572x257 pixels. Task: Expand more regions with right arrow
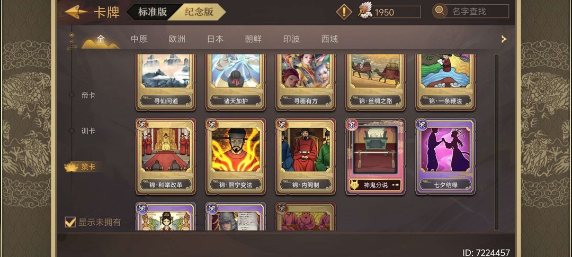[504, 39]
